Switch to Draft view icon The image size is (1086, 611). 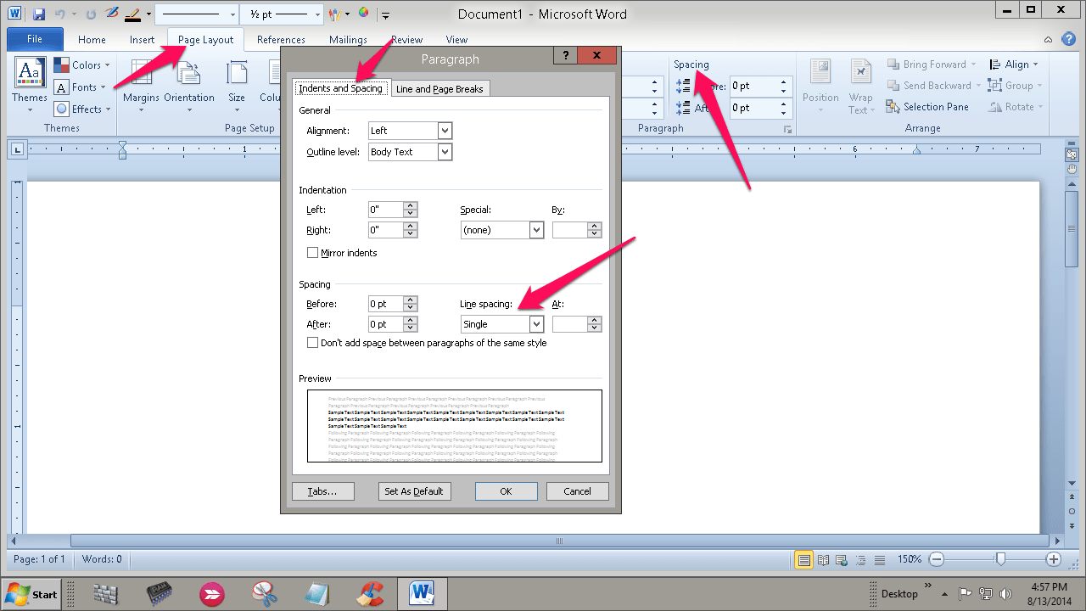pos(881,559)
